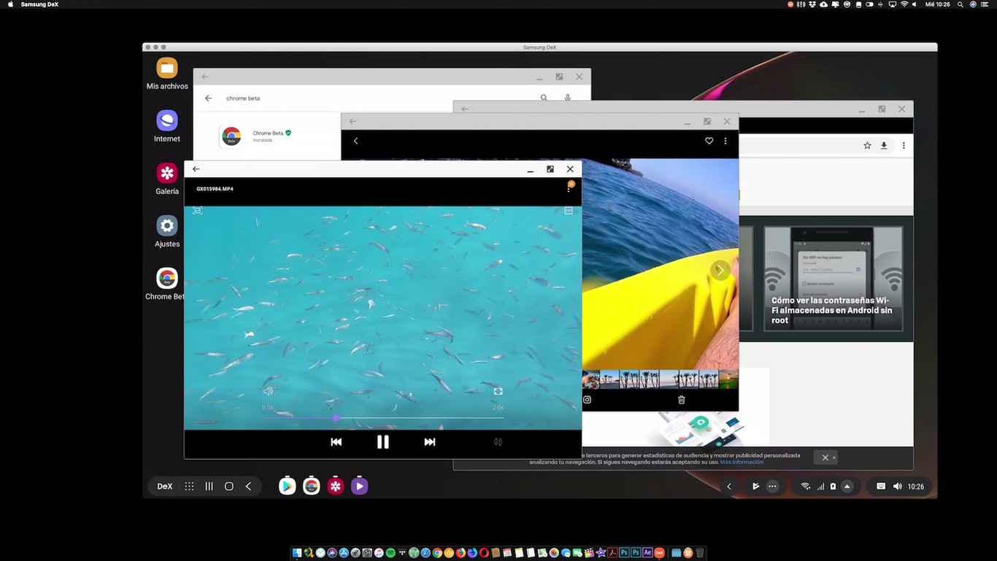The height and width of the screenshot is (561, 997).
Task: Open Chrome's three-dot overflow menu
Action: 903,145
